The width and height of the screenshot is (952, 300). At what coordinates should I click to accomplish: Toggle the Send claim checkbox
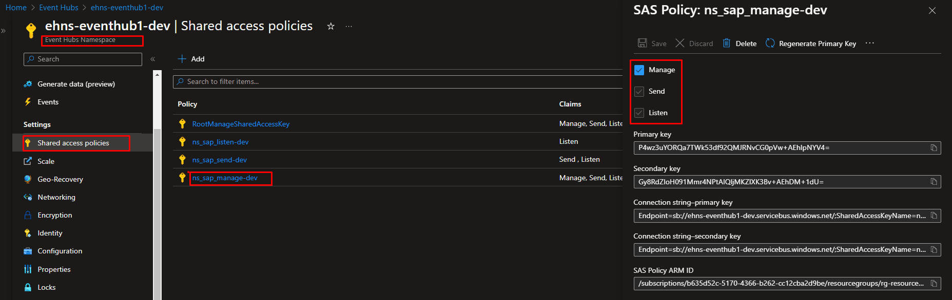639,92
